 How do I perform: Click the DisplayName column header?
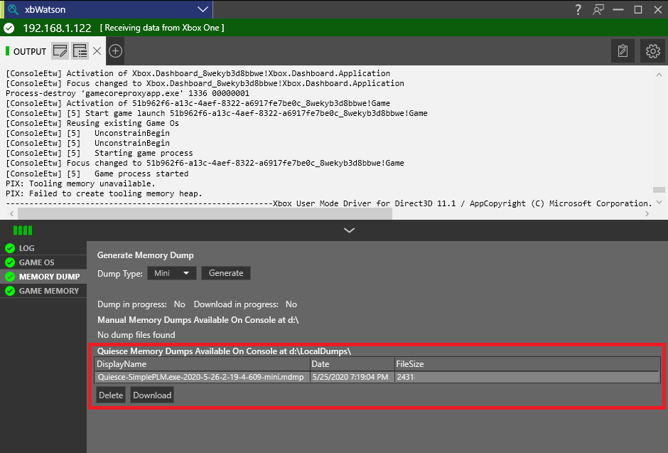click(202, 364)
